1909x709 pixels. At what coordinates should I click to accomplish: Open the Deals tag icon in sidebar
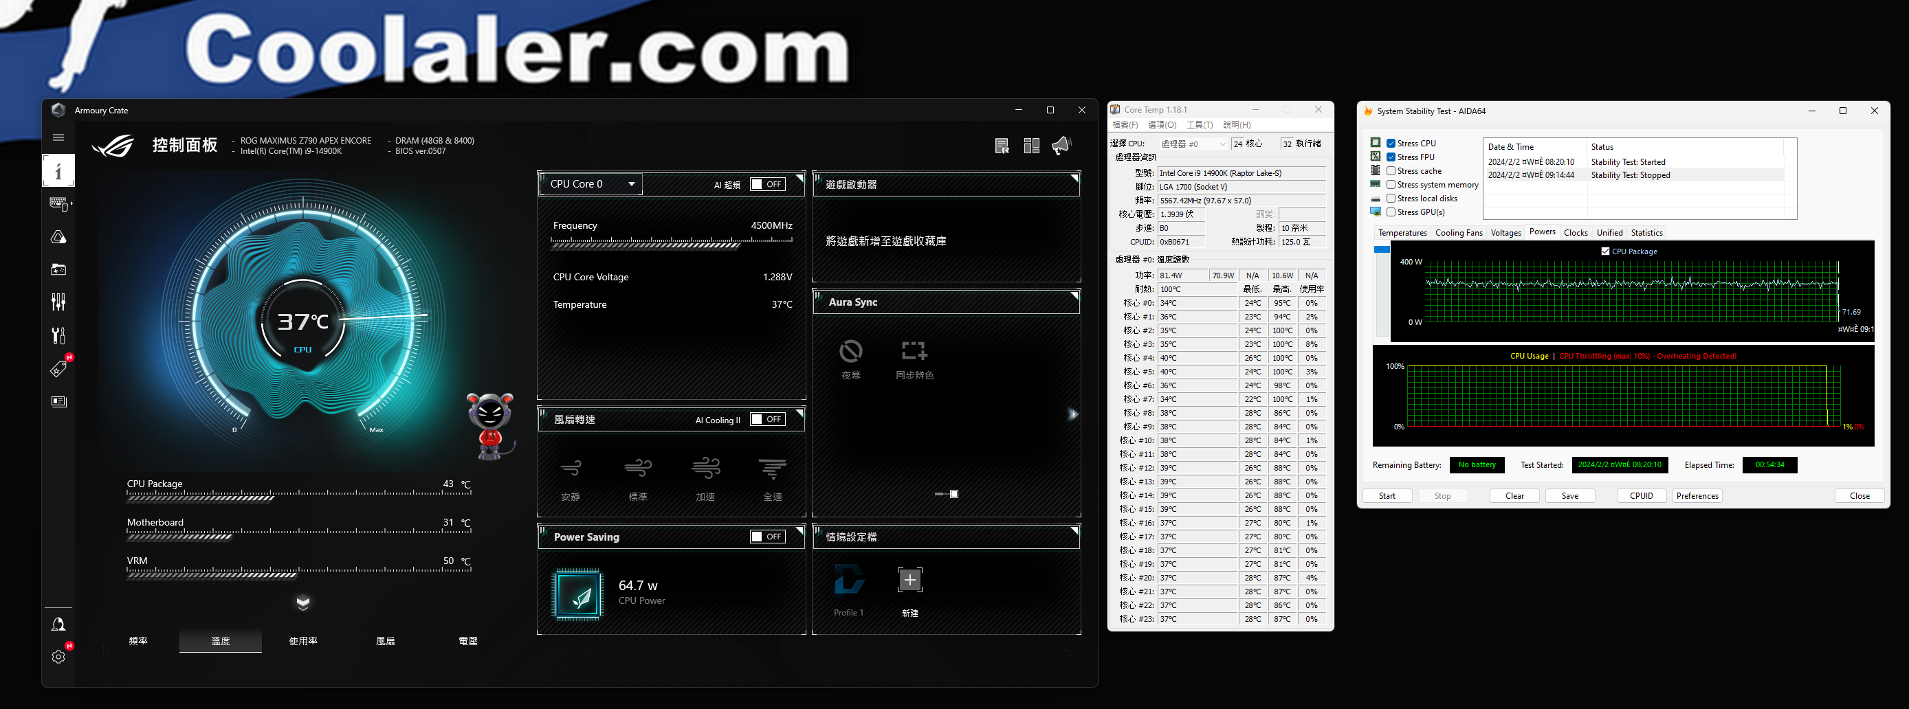[58, 368]
